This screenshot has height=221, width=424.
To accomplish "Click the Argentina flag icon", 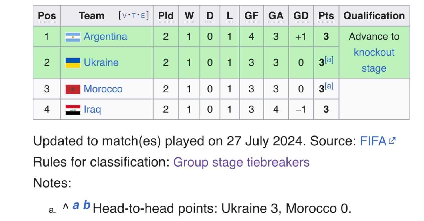I will click(73, 37).
